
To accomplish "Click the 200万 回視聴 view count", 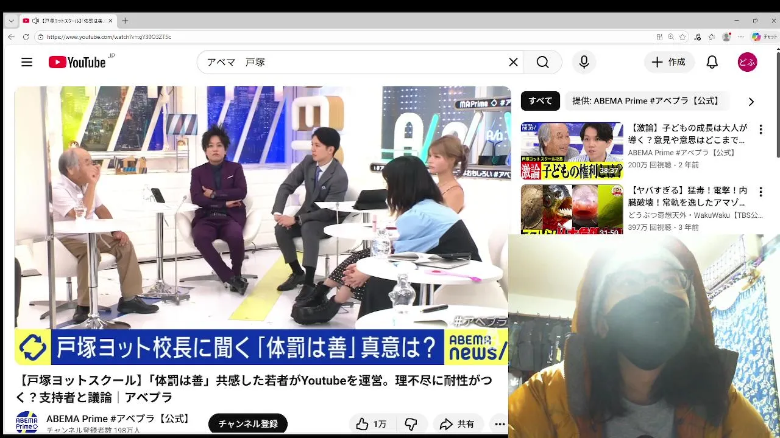I will [651, 165].
